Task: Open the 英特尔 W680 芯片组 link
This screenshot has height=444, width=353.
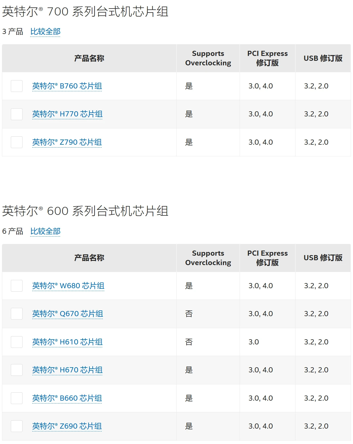Action: [x=68, y=286]
